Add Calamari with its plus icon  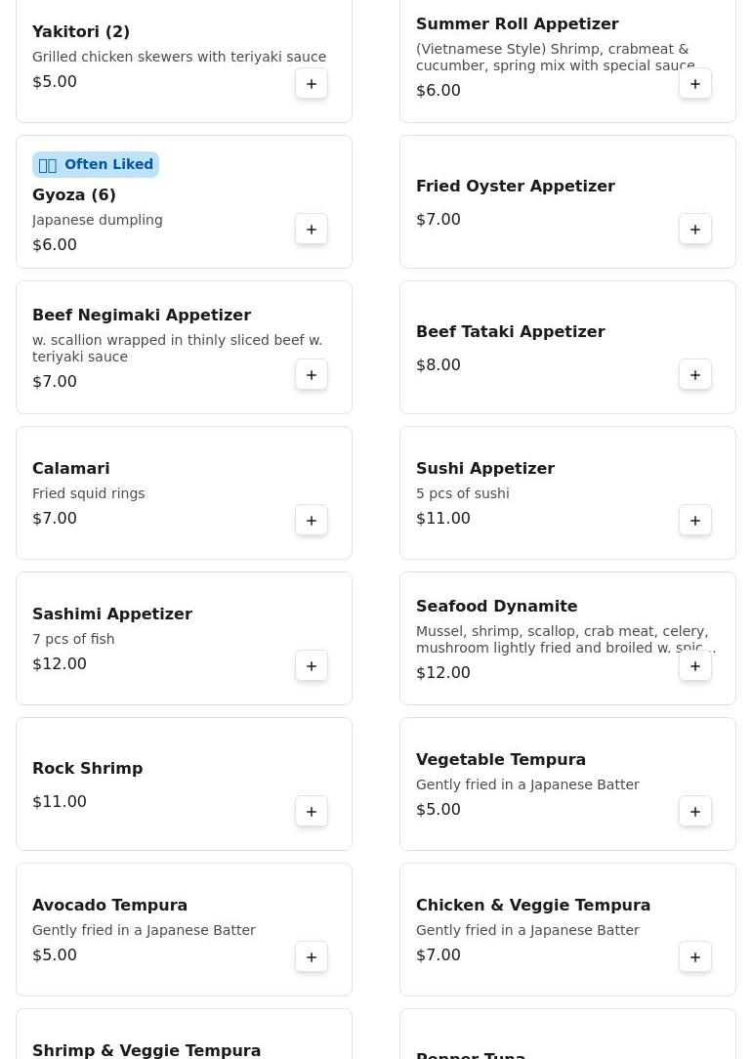(312, 521)
